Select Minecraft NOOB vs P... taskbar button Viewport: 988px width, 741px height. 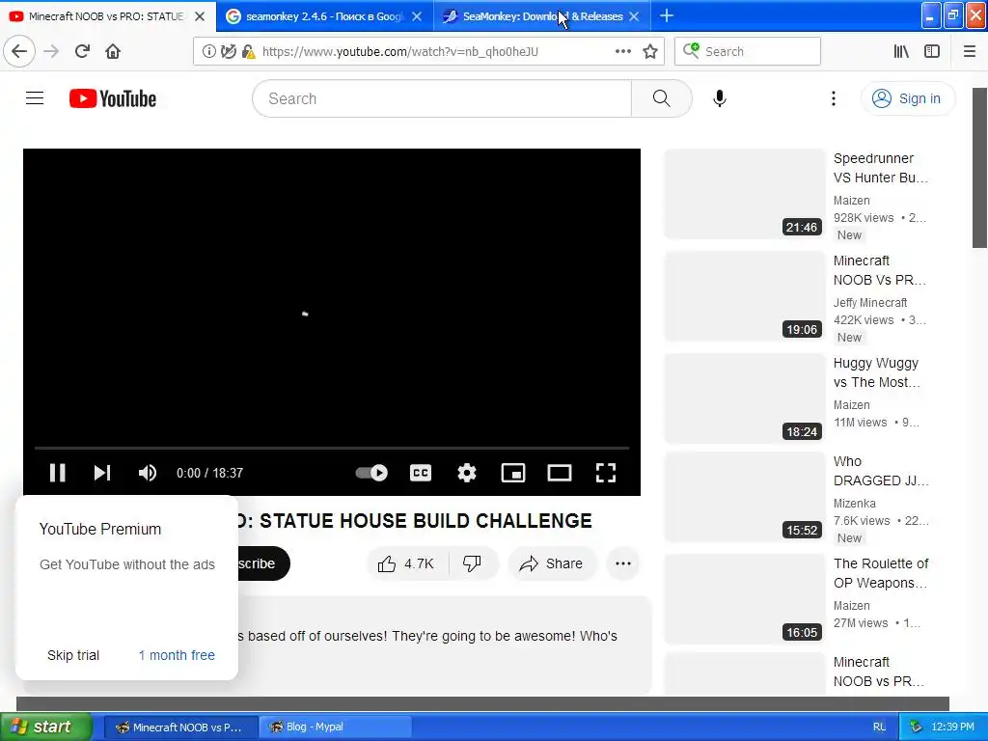[x=179, y=727]
